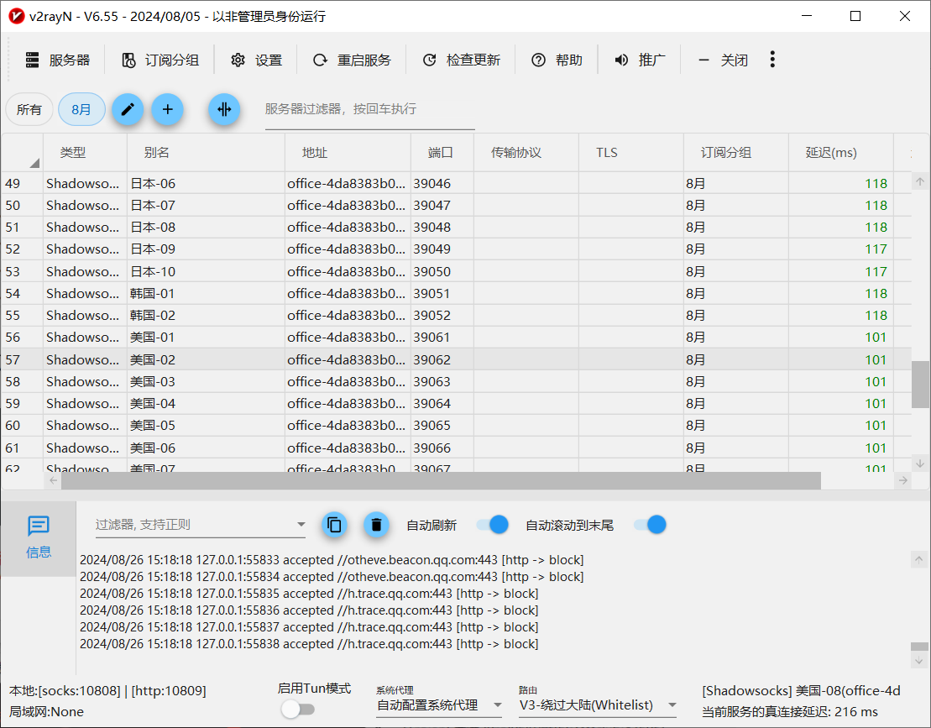Click the select-all corner of the grid
The width and height of the screenshot is (931, 728).
point(22,153)
